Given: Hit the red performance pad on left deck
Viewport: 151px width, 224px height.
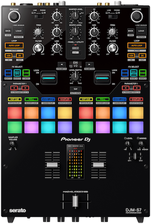Looking at the screenshot, I should (x=15, y=113).
